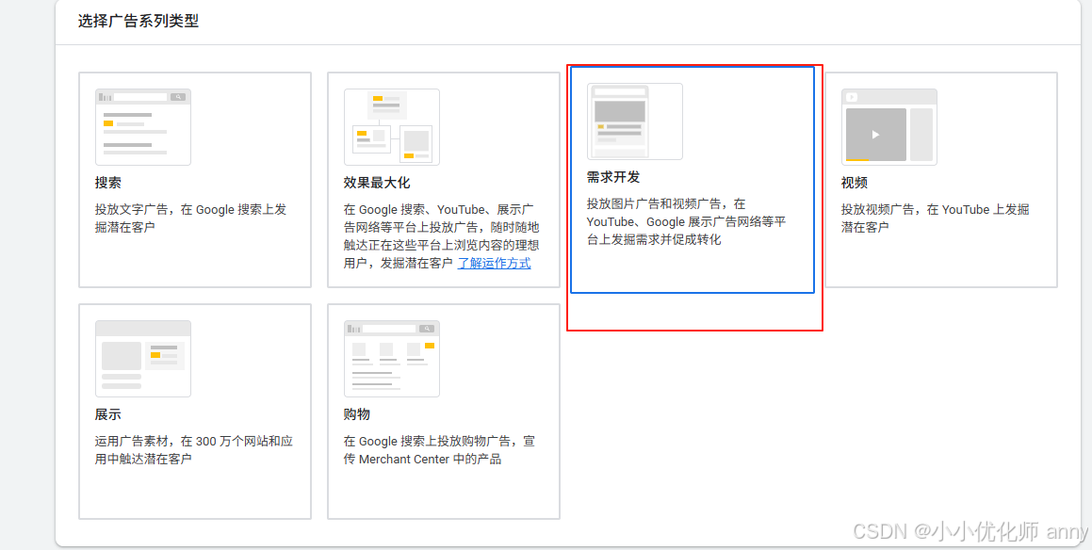Screen dimensions: 1092x550
Task: Click description 投放视频广告，在 YouTube 上发掘潜在客户
Action: (x=936, y=218)
